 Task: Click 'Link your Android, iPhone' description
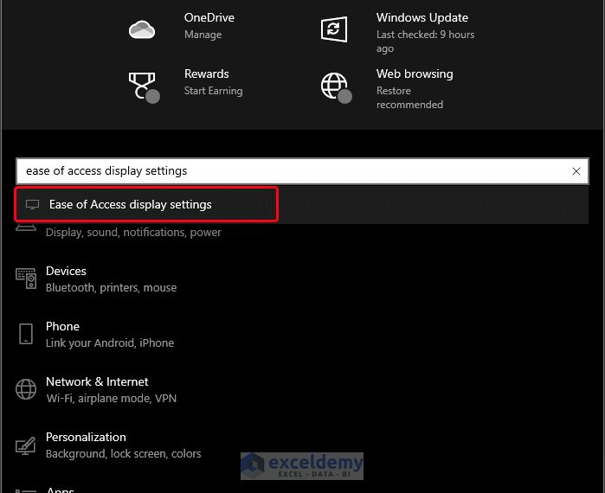(110, 343)
